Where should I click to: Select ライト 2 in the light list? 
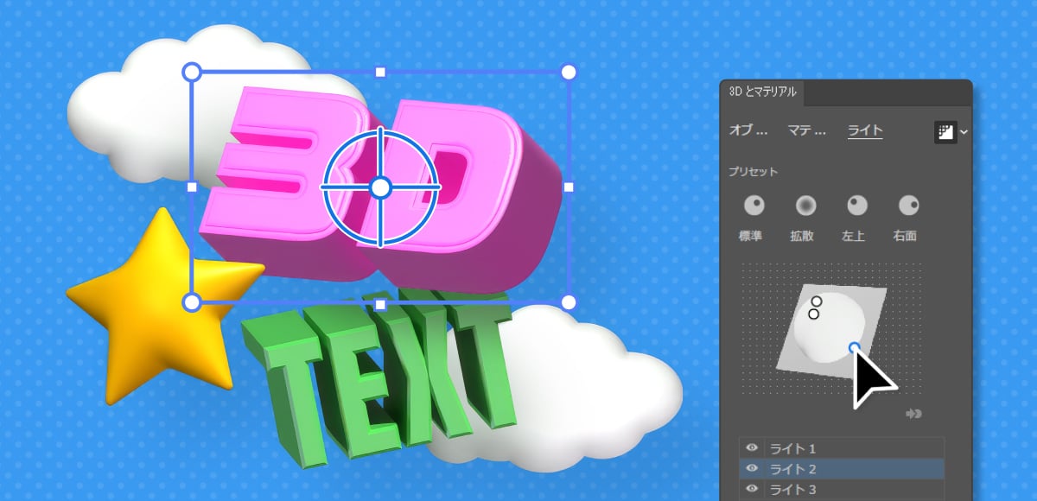[x=842, y=469]
